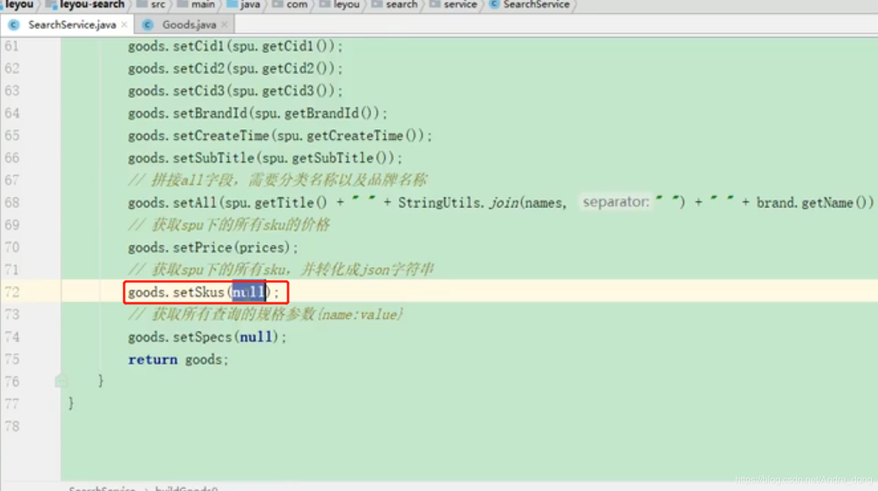
Task: Click the name:value comment on line 73
Action: tap(266, 315)
